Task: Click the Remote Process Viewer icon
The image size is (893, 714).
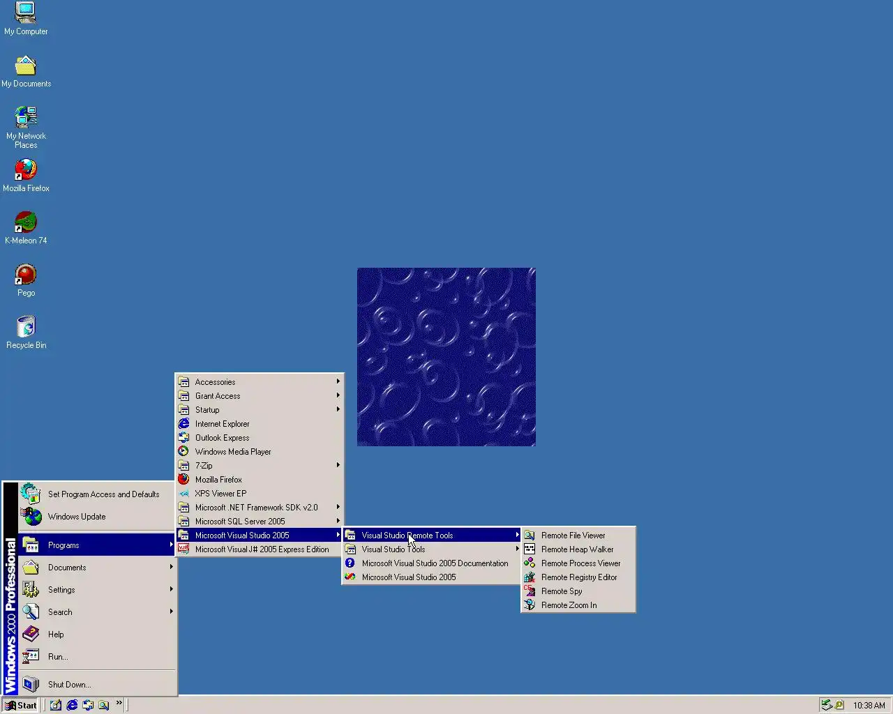Action: point(530,563)
